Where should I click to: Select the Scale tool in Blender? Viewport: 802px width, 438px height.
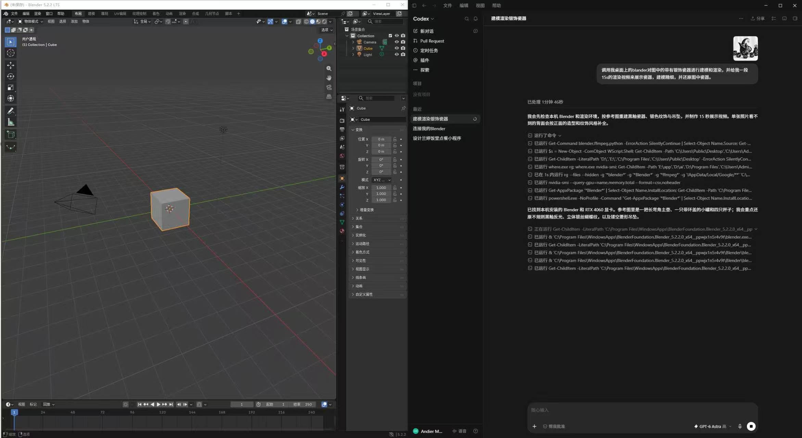[x=11, y=87]
